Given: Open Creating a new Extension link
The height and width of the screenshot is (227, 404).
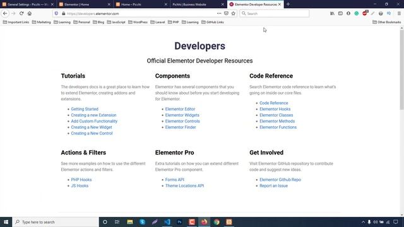Looking at the screenshot, I should (x=93, y=115).
